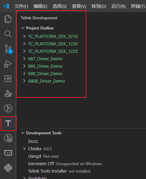Open Source Control with badge 1

pyautogui.click(x=8, y=49)
